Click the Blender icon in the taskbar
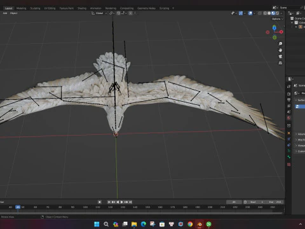The width and height of the screenshot is (305, 229). (x=200, y=224)
